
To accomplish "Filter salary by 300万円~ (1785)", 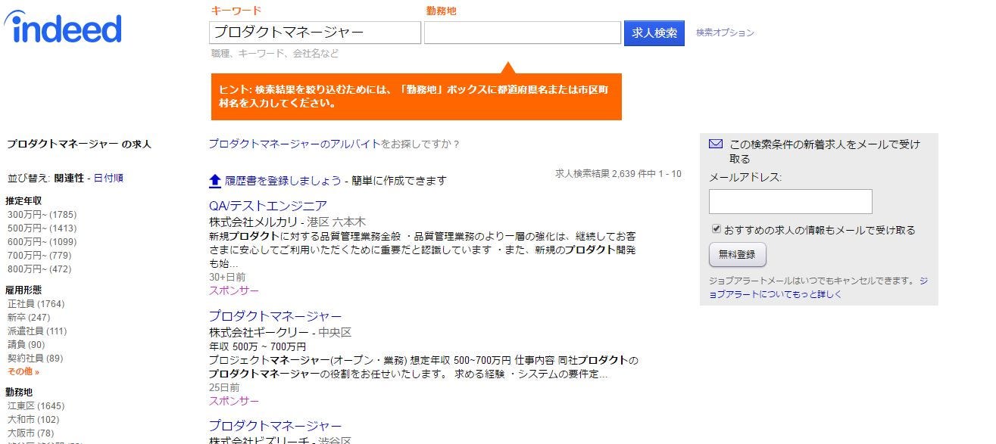I will 42,215.
